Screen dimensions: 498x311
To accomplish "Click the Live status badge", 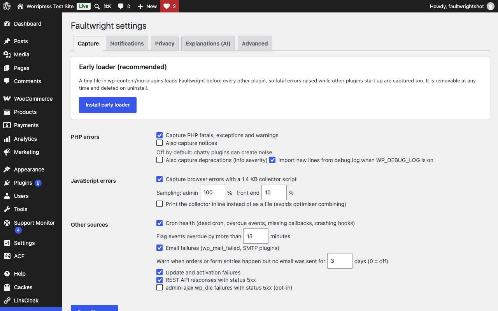I will tap(83, 6).
